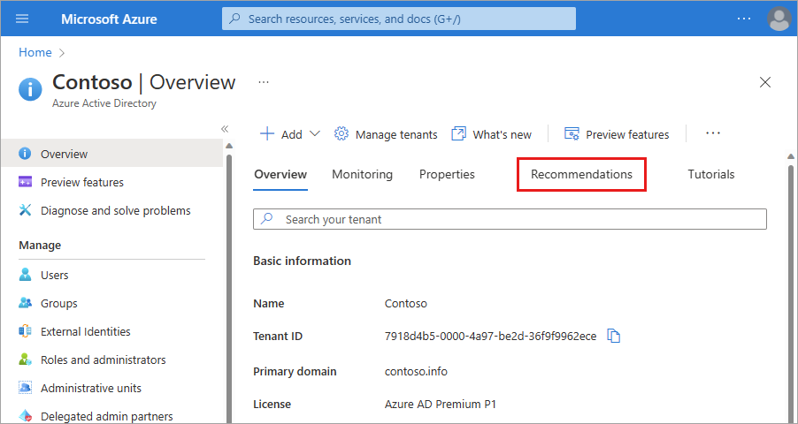
Task: Click the magnifier in global search bar
Action: 234,19
